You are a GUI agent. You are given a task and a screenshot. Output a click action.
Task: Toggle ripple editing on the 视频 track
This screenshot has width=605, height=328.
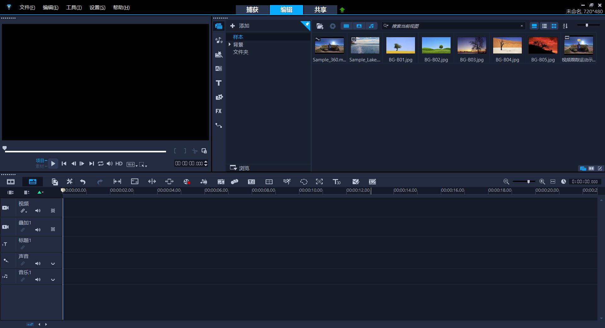(x=24, y=211)
